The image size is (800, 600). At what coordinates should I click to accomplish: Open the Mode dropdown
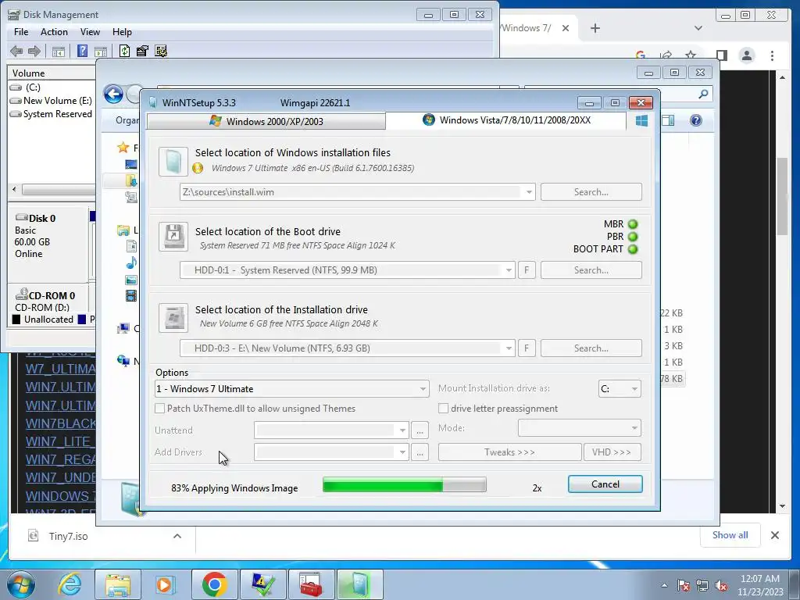579,428
